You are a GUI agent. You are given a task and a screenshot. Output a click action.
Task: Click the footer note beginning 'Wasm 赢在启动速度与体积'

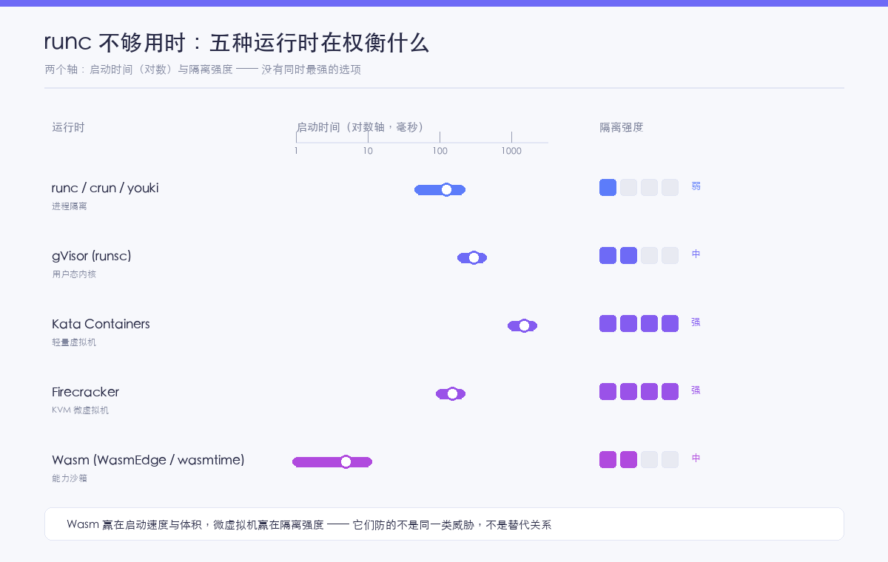[309, 525]
